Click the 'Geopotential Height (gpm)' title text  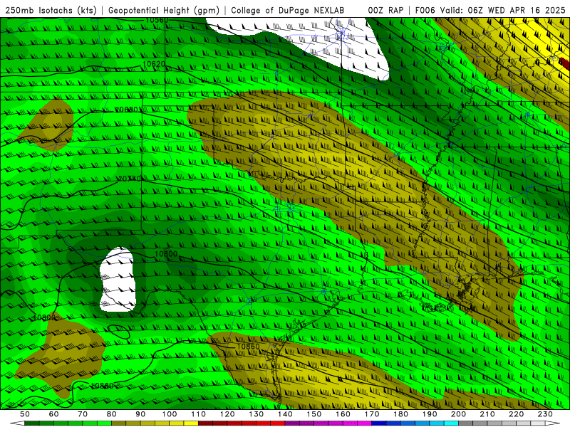coord(164,11)
